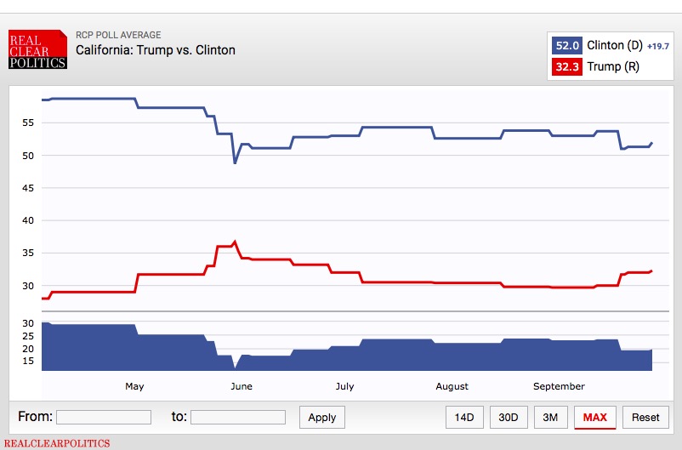Click the June label on the timeline
The image size is (682, 450).
242,386
